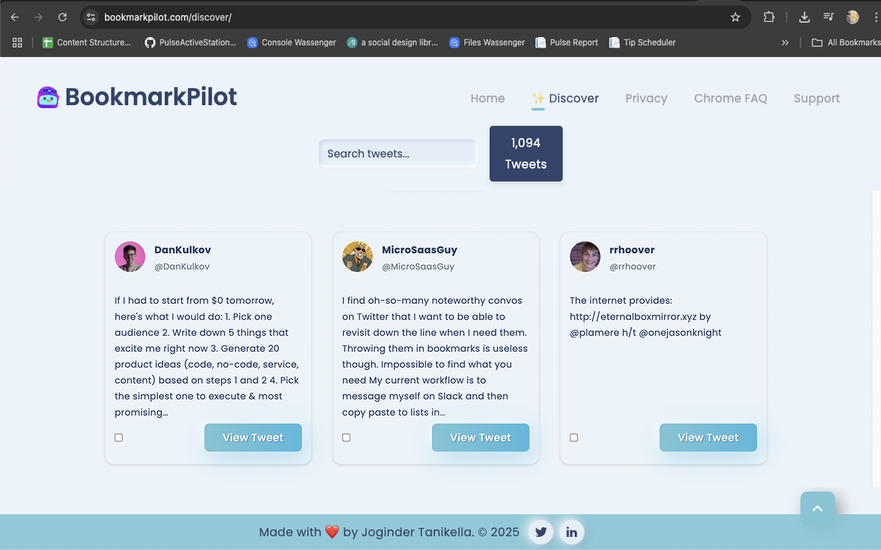
Task: Open Console Wassenger bookmark
Action: [x=292, y=43]
